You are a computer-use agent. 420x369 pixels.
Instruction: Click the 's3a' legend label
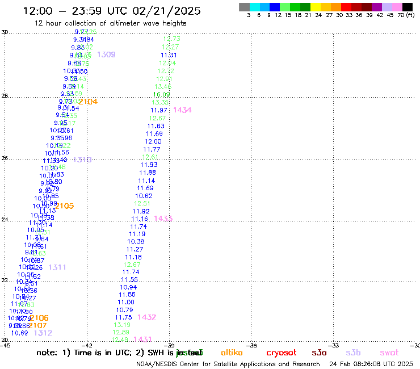pyautogui.click(x=319, y=353)
